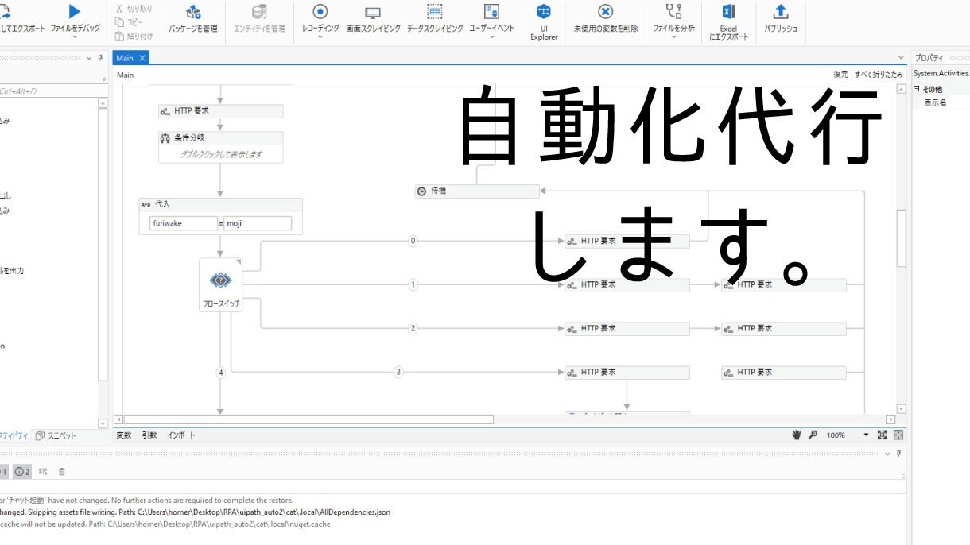Open the User Events dropdown arrow
Image resolution: width=970 pixels, height=545 pixels.
pyautogui.click(x=491, y=37)
